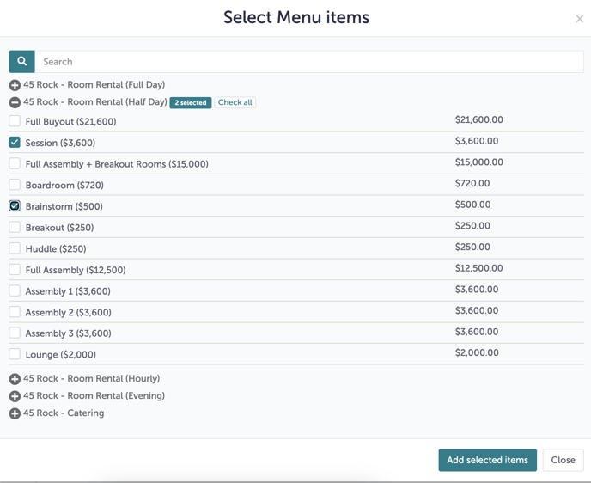Image resolution: width=591 pixels, height=483 pixels.
Task: Expand 45 Rock - Room Rental (Full Day)
Action: click(15, 85)
